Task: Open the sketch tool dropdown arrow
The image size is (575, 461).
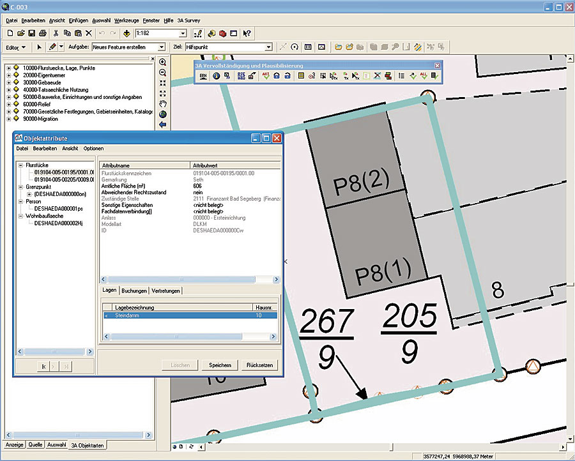Action: click(x=61, y=47)
